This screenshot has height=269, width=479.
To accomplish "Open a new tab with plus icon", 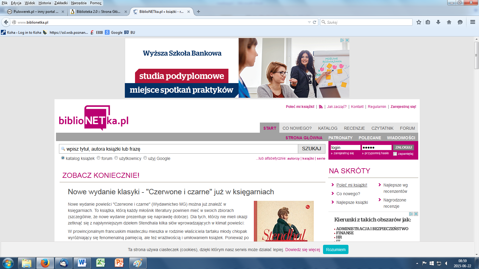I will point(198,12).
